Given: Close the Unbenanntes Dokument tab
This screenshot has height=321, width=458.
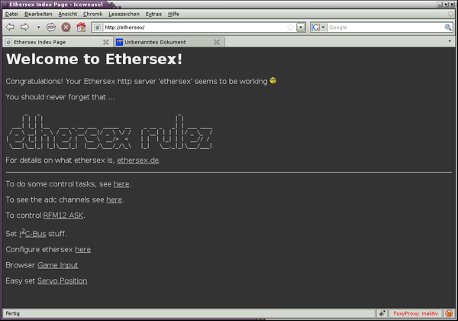Looking at the screenshot, I should (216, 42).
